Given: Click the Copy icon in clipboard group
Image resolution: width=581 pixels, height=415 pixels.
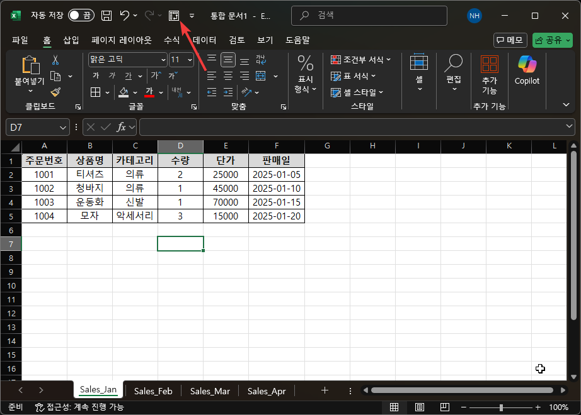Looking at the screenshot, I should [55, 76].
